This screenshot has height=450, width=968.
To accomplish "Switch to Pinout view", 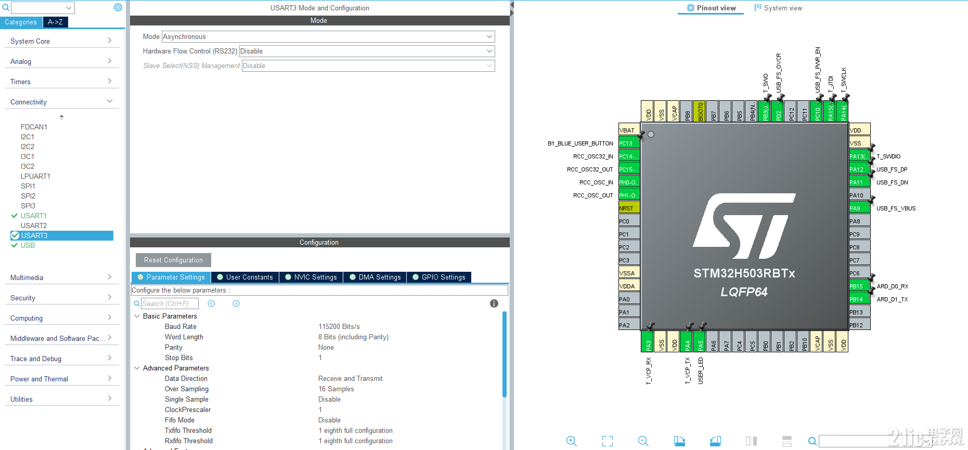I will pyautogui.click(x=711, y=8).
